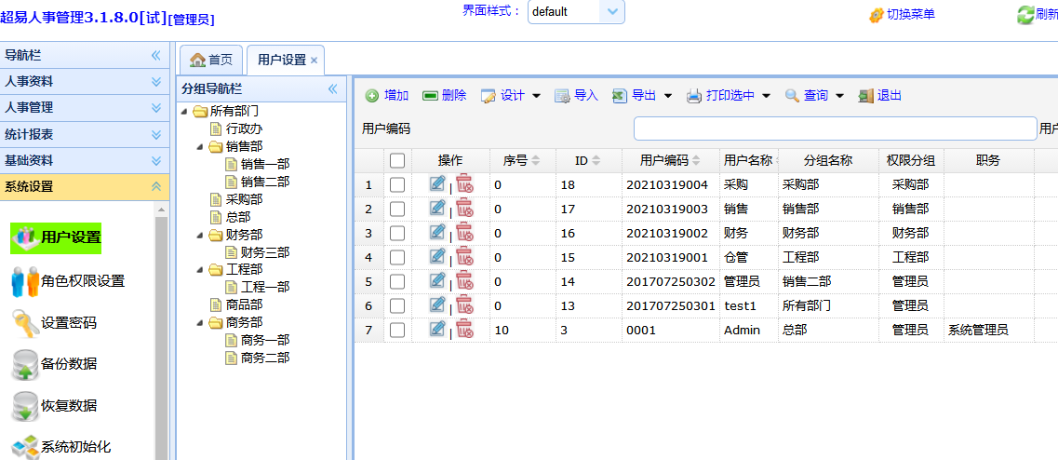Open 角色权限设置 from sidebar
Screen dimensions: 1058x460
[x=68, y=281]
